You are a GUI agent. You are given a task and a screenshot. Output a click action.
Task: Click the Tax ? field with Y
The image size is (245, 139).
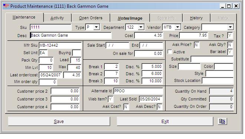click(x=230, y=36)
